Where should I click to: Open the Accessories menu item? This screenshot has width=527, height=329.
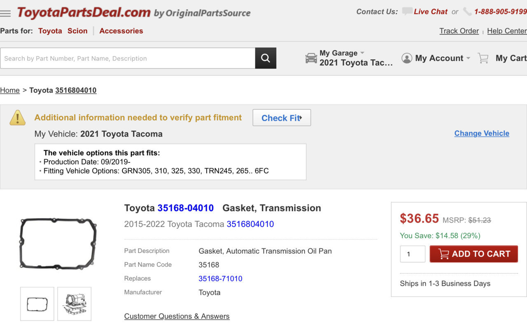(121, 31)
